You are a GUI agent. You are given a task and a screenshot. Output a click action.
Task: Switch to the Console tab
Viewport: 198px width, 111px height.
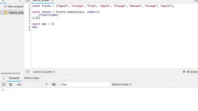point(14,78)
